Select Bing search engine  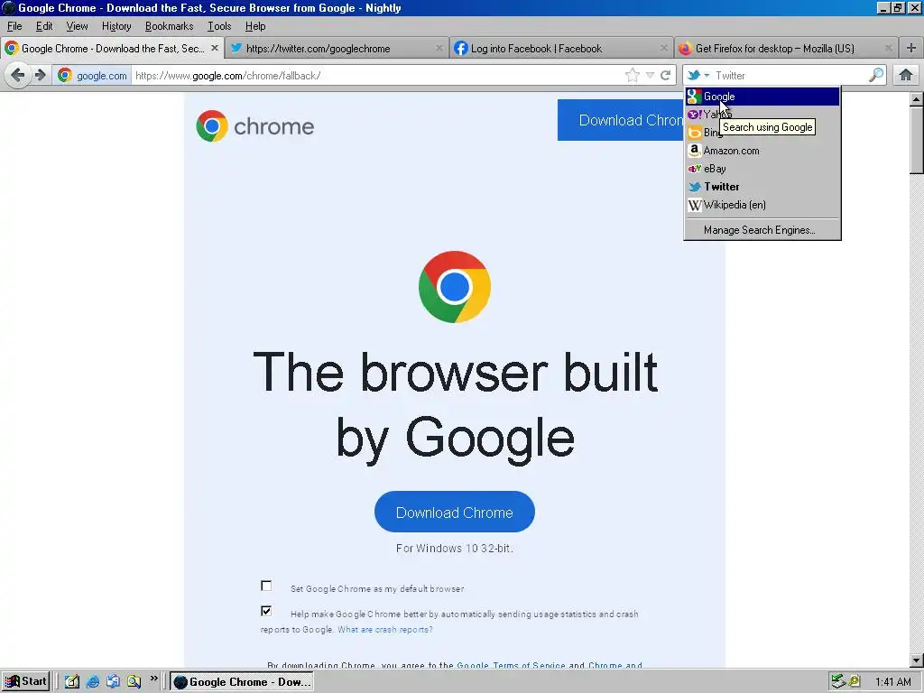click(x=762, y=133)
